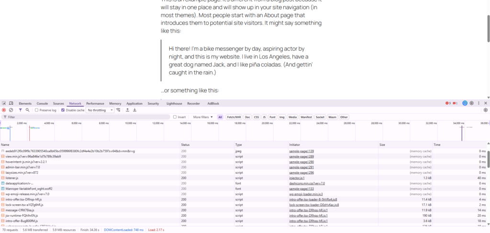
Task: Click the network timeline overview area
Action: (x=245, y=131)
